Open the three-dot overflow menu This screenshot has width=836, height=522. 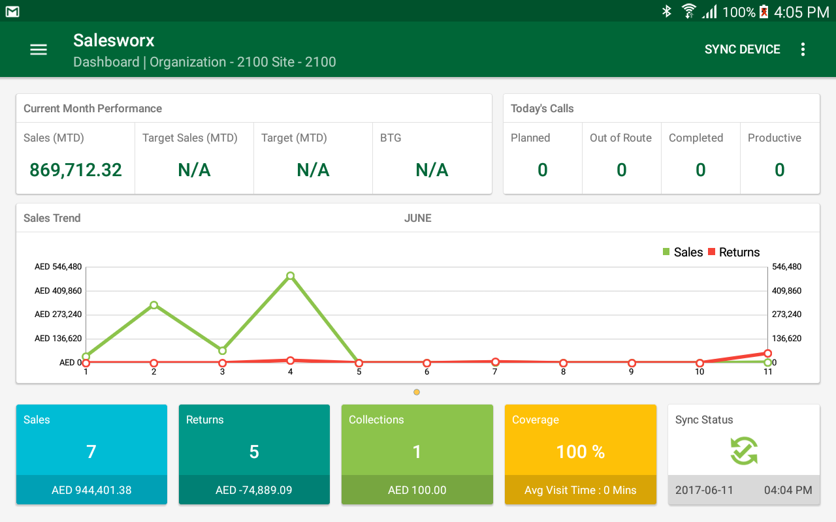coord(803,50)
